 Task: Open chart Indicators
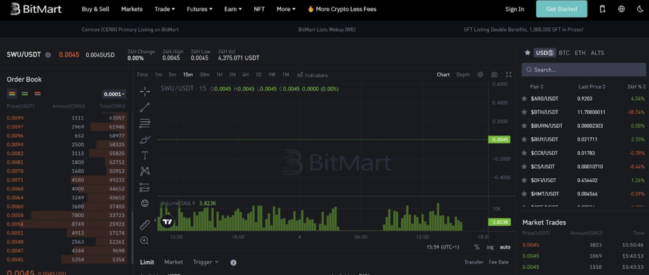(x=312, y=75)
